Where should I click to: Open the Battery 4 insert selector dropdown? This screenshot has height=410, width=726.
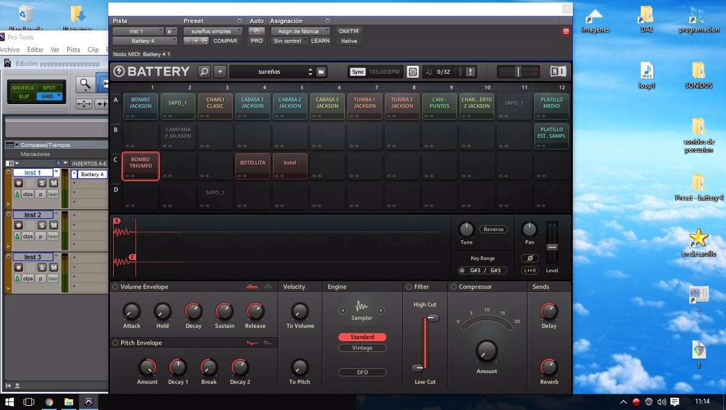click(x=145, y=41)
